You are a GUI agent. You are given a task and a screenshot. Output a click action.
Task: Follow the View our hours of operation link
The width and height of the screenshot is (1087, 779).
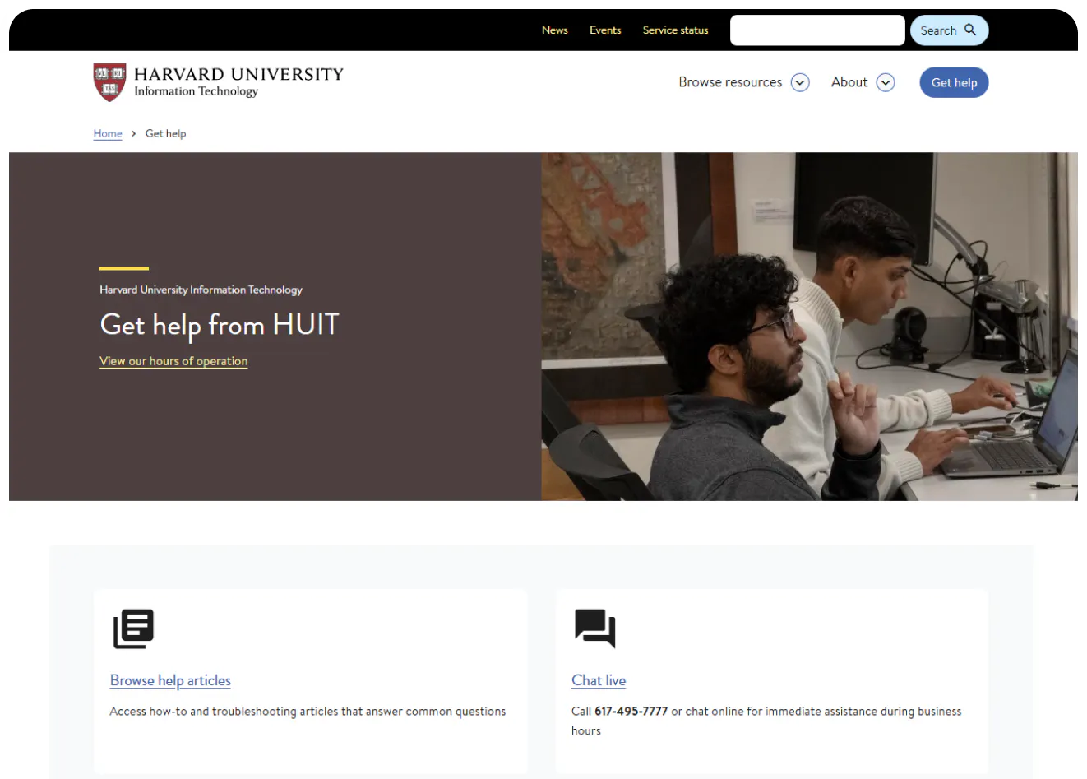173,361
